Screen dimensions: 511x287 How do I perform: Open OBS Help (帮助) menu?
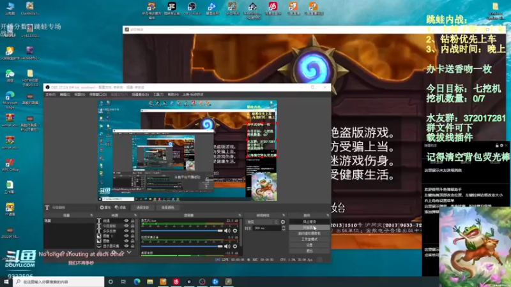click(x=173, y=94)
